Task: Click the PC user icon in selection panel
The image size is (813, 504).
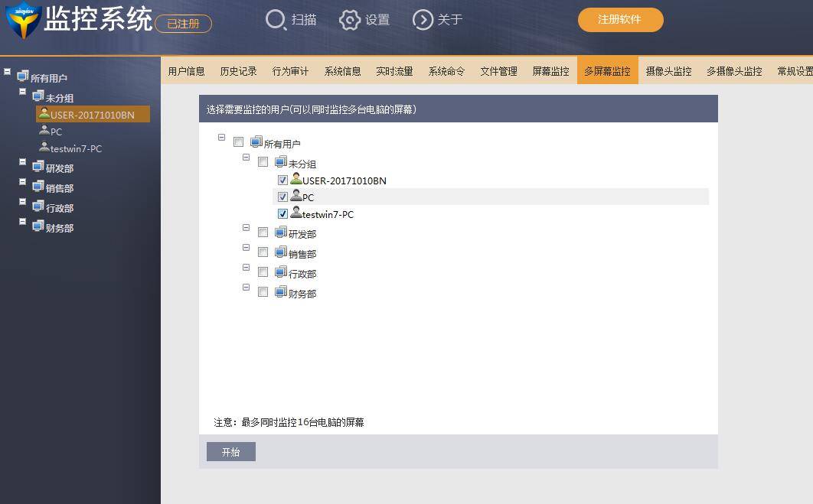Action: (x=296, y=195)
